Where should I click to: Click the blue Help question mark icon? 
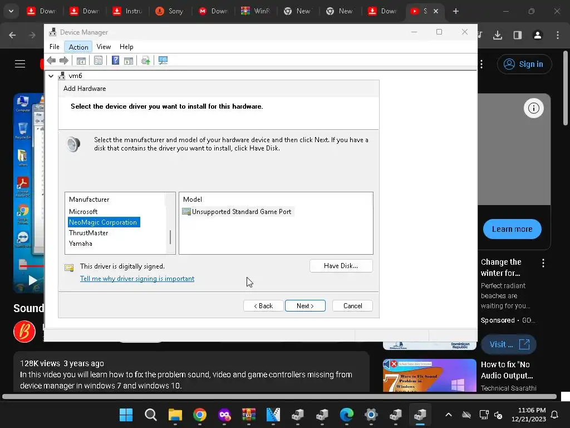[x=115, y=60]
